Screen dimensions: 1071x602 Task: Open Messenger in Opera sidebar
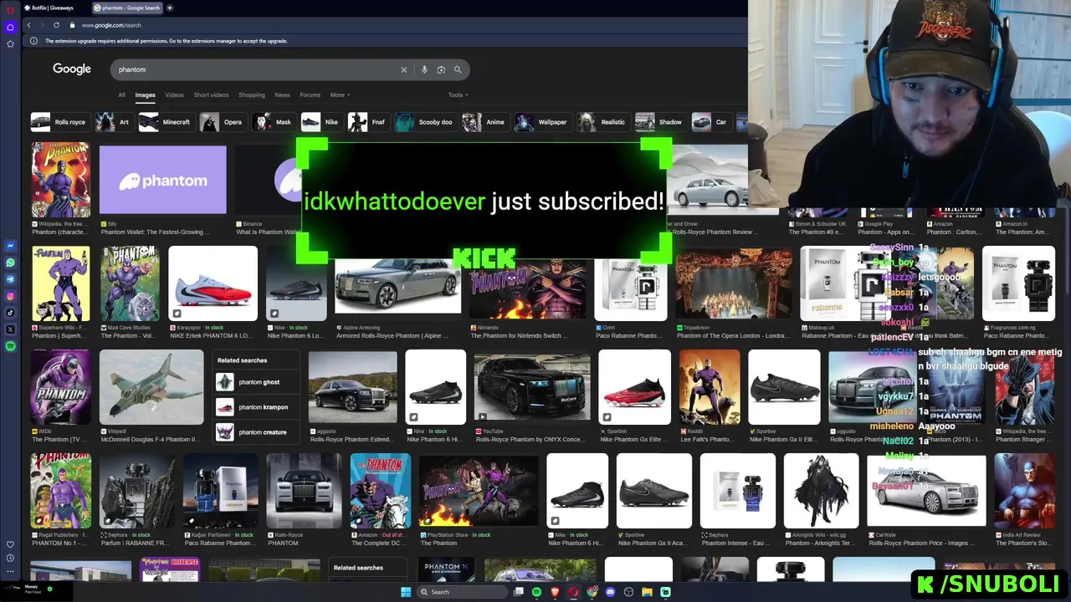pos(10,246)
